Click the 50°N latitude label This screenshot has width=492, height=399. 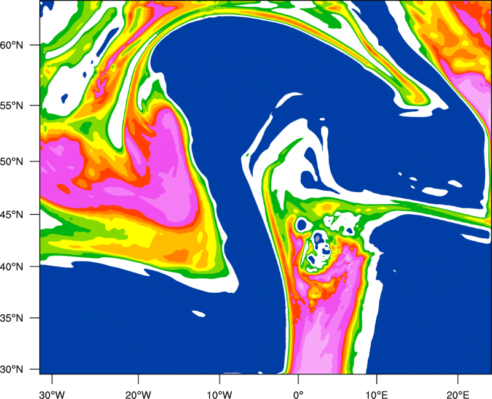12,161
